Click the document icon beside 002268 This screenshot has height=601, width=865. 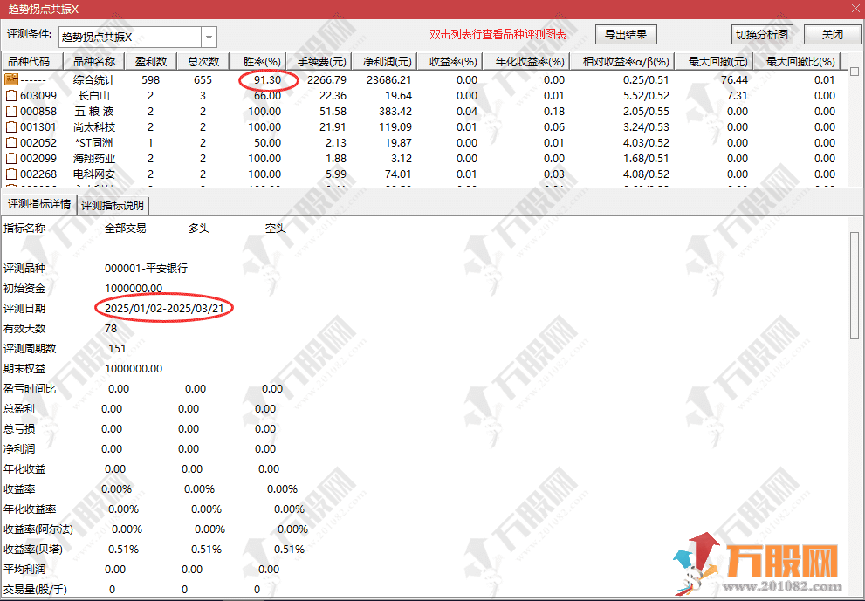click(11, 174)
